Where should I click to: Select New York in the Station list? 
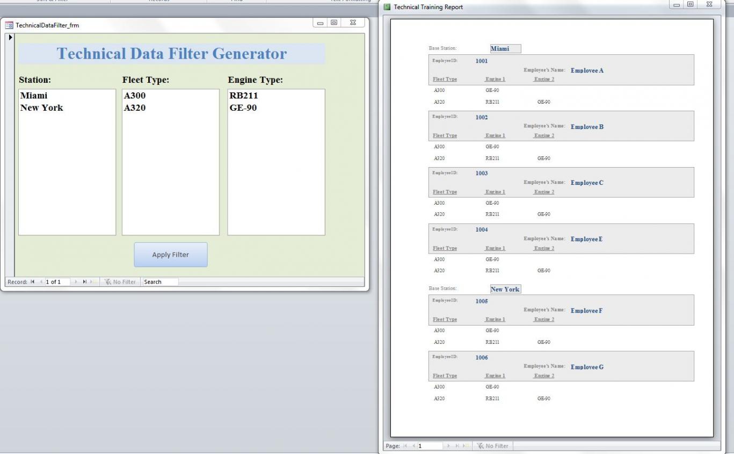pos(67,107)
